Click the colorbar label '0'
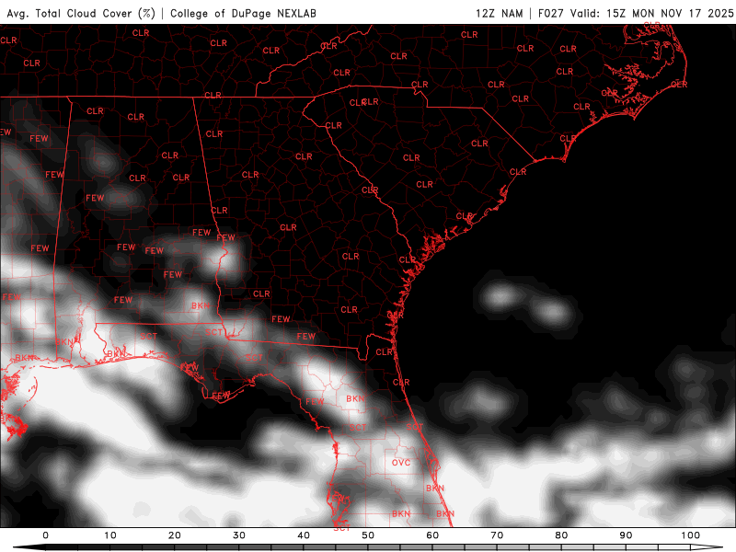The height and width of the screenshot is (552, 736). point(45,535)
